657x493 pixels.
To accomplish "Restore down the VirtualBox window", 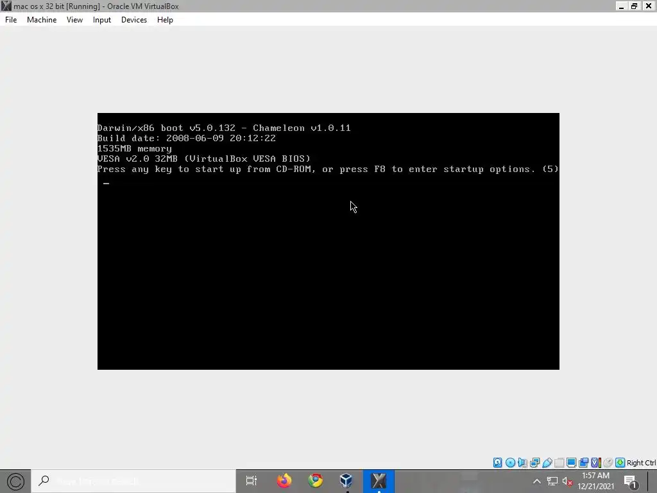I will pyautogui.click(x=635, y=6).
